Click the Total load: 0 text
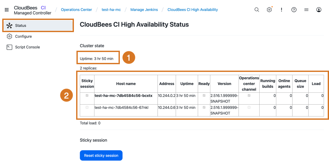Image resolution: width=329 pixels, height=165 pixels. click(90, 123)
